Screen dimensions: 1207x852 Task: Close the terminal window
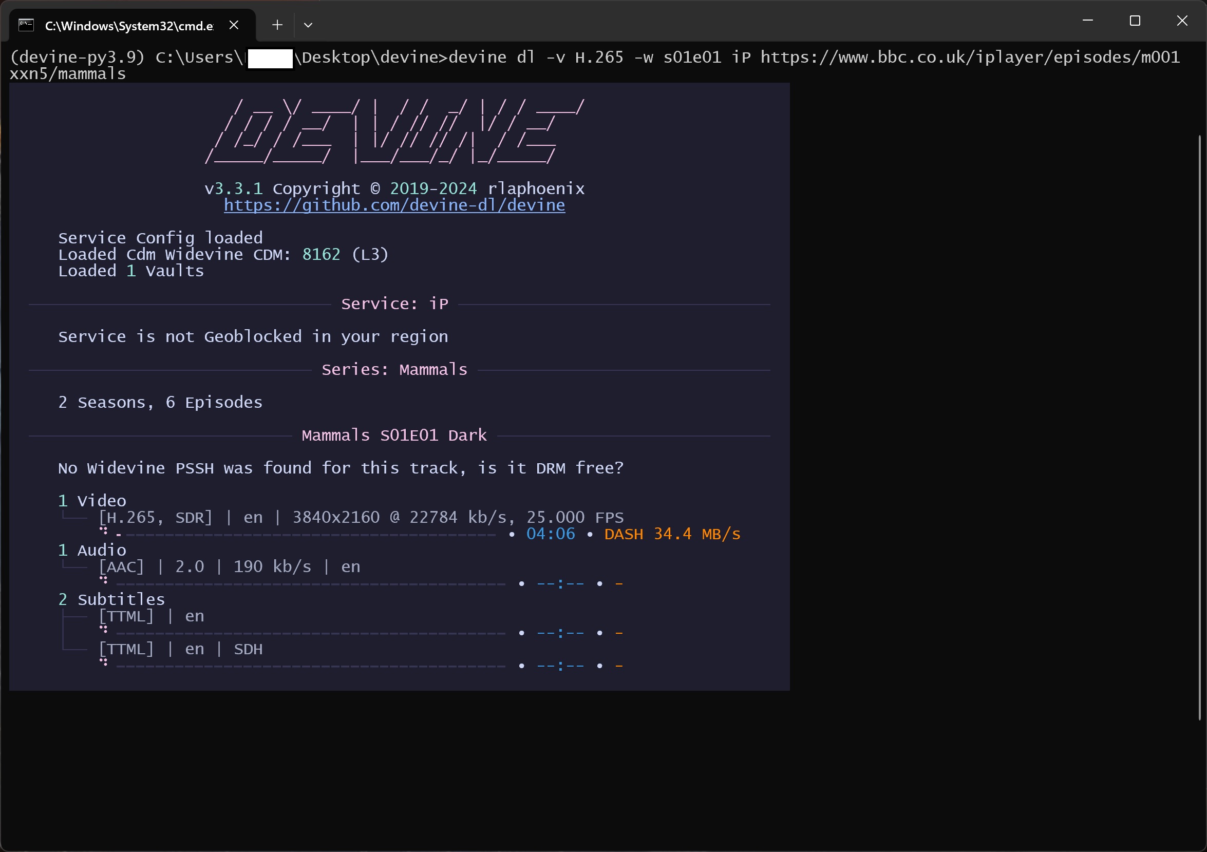[1182, 21]
